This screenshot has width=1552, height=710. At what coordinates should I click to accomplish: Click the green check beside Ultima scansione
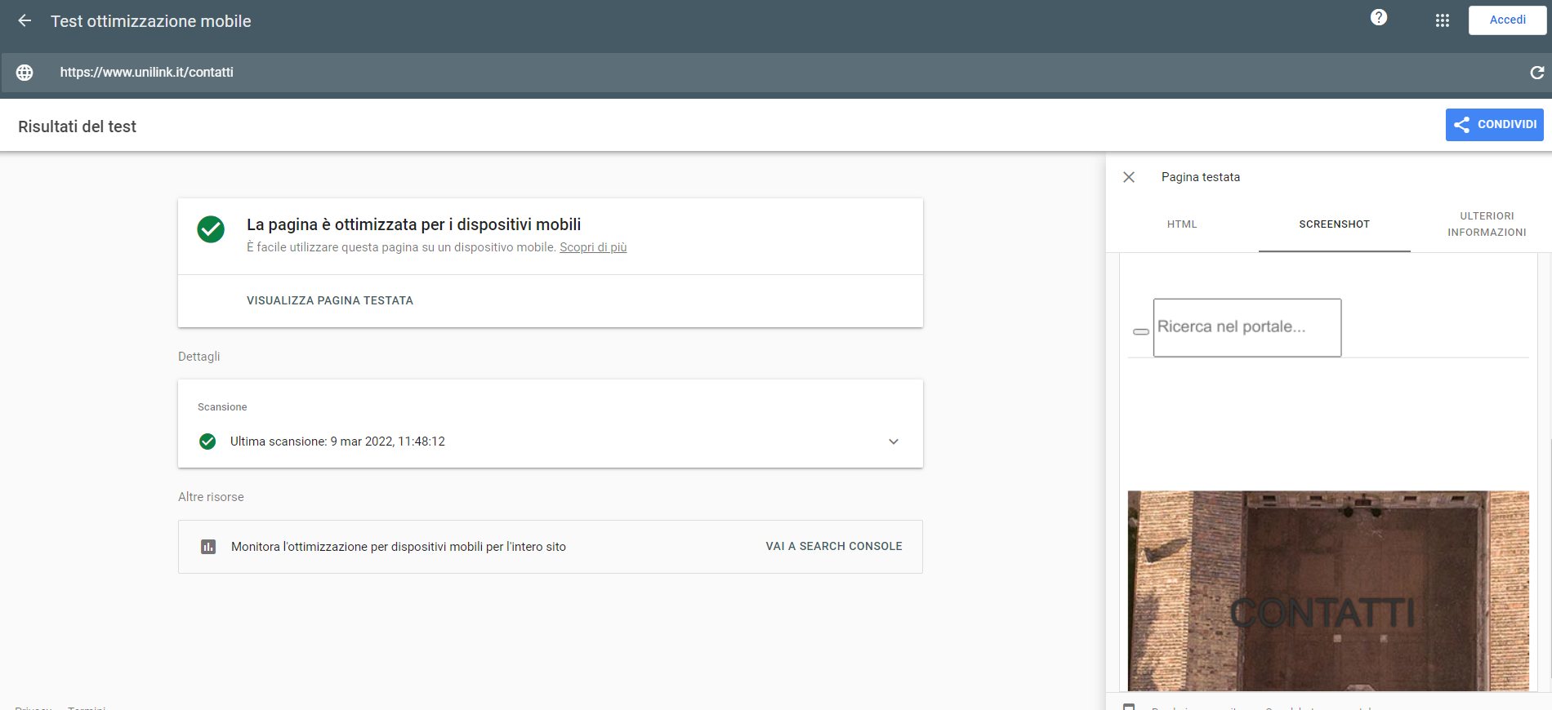pyautogui.click(x=207, y=442)
